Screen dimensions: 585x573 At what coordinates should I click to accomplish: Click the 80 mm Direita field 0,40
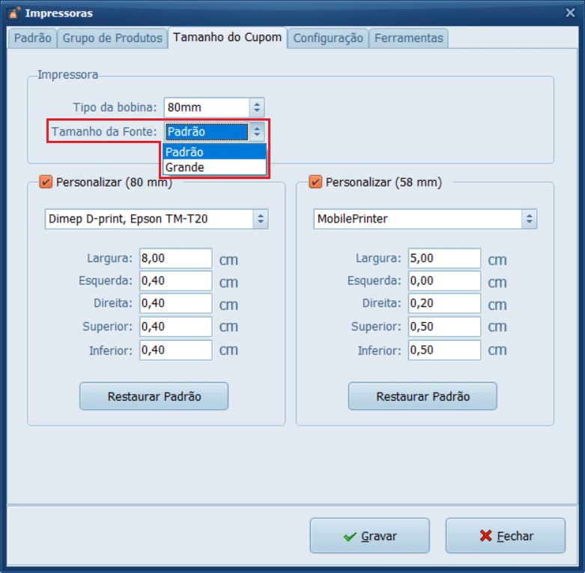[x=176, y=303]
